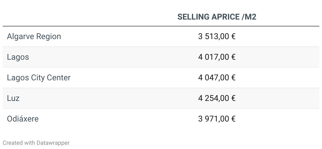The width and height of the screenshot is (322, 149).
Task: Click the 3 513,00 price number
Action: (214, 36)
